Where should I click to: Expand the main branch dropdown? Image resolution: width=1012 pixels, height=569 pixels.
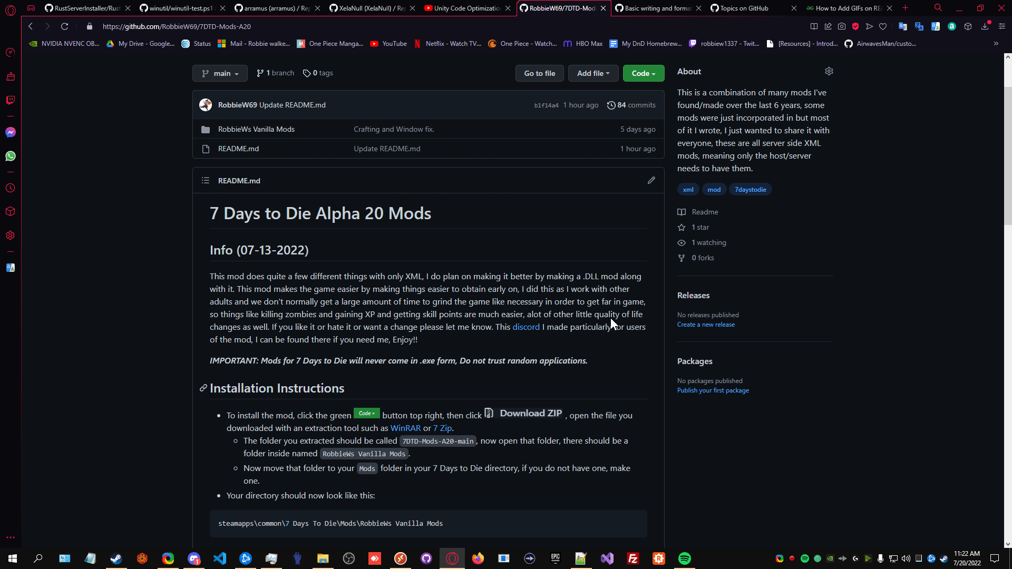(x=220, y=73)
